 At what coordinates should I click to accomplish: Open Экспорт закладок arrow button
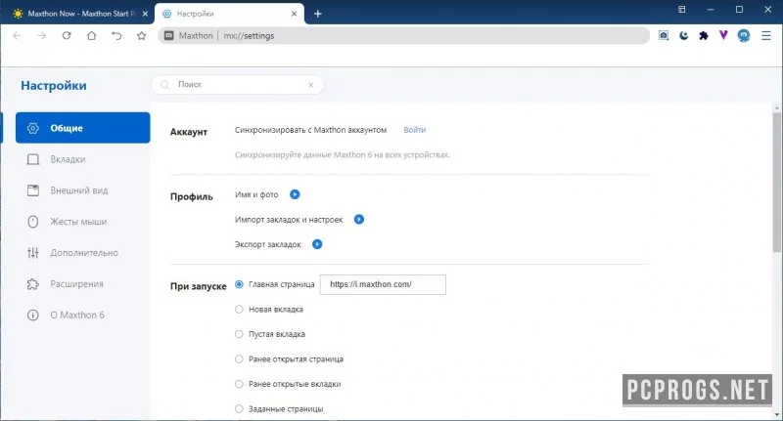[317, 244]
